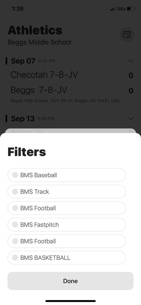The image size is (141, 305).
Task: Tap the battery icon in status bar
Action: pyautogui.click(x=131, y=9)
